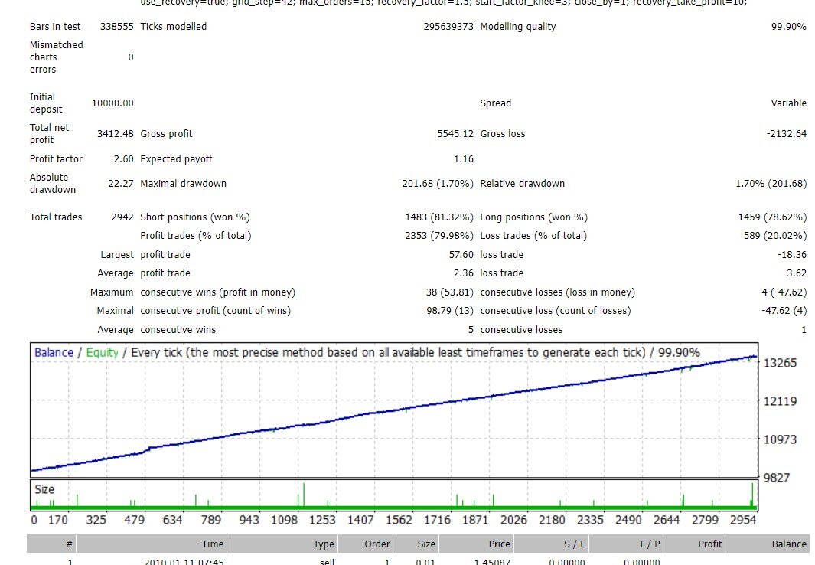The width and height of the screenshot is (815, 565).
Task: Select the largest loss trade value -18.36
Action: click(792, 255)
